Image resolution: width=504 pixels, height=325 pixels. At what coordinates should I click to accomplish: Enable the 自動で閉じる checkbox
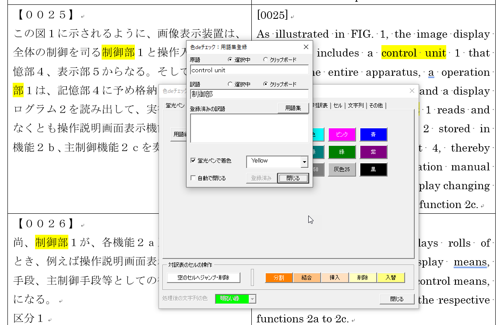193,178
